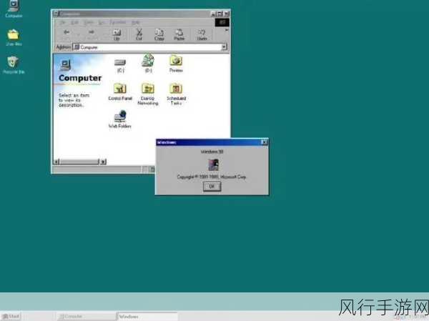Close the Computer window

point(227,14)
